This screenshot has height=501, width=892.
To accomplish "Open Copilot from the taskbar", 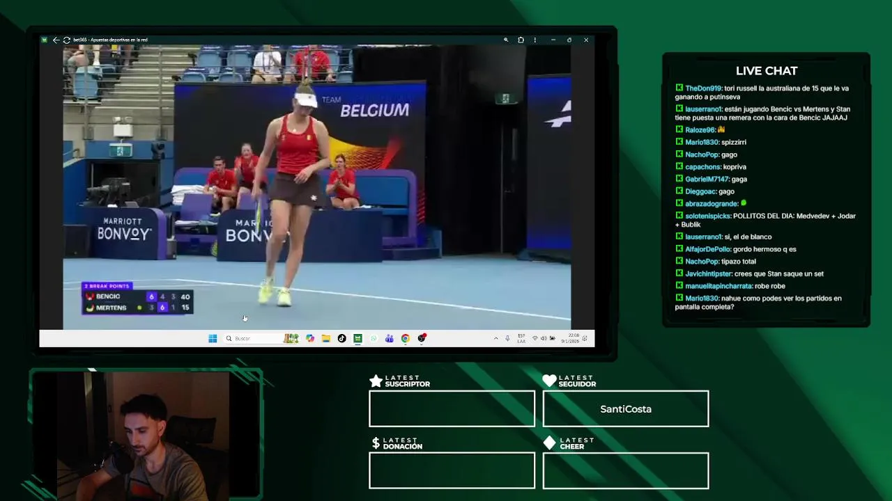I will pyautogui.click(x=310, y=338).
